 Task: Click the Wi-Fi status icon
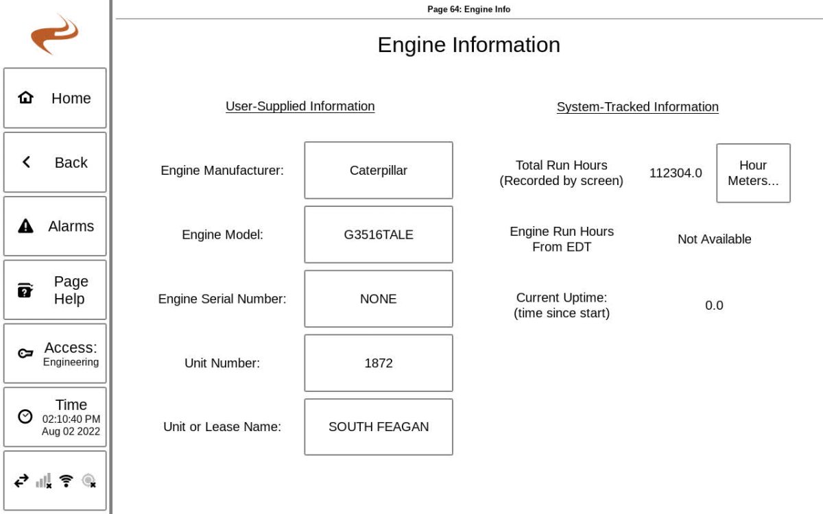click(65, 480)
